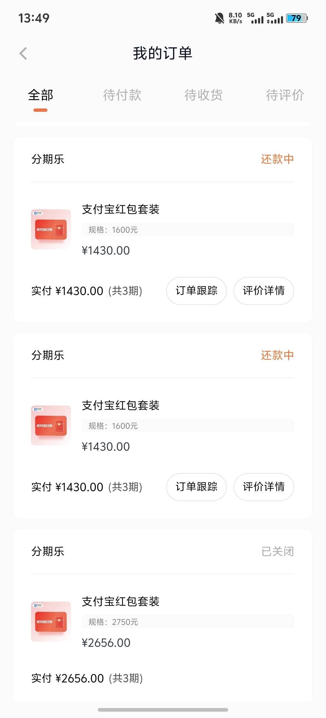Tap 订单跟踪 on the second order

(x=197, y=487)
